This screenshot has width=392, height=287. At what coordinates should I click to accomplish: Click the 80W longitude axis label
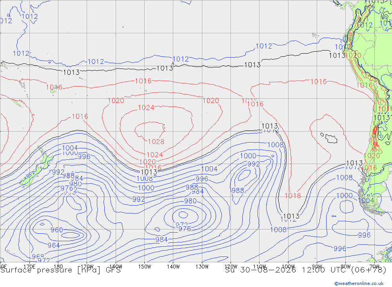tap(346, 267)
